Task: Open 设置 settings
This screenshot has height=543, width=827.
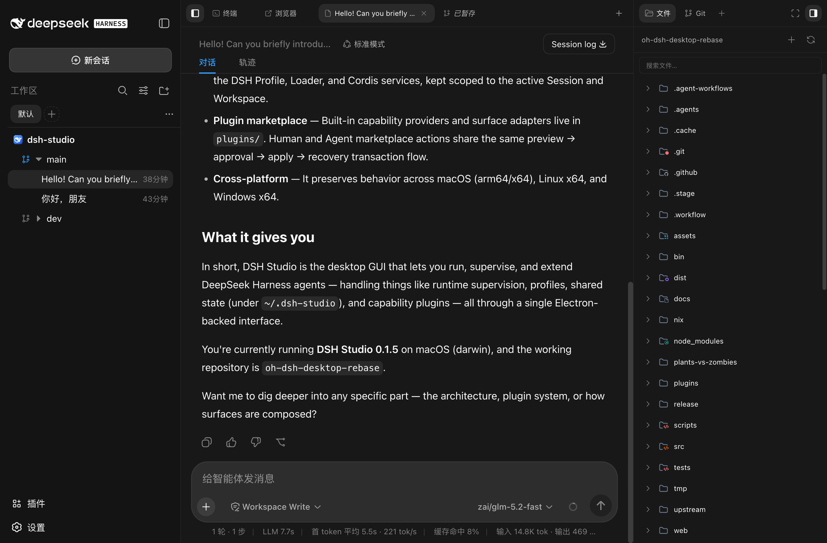Action: tap(29, 528)
